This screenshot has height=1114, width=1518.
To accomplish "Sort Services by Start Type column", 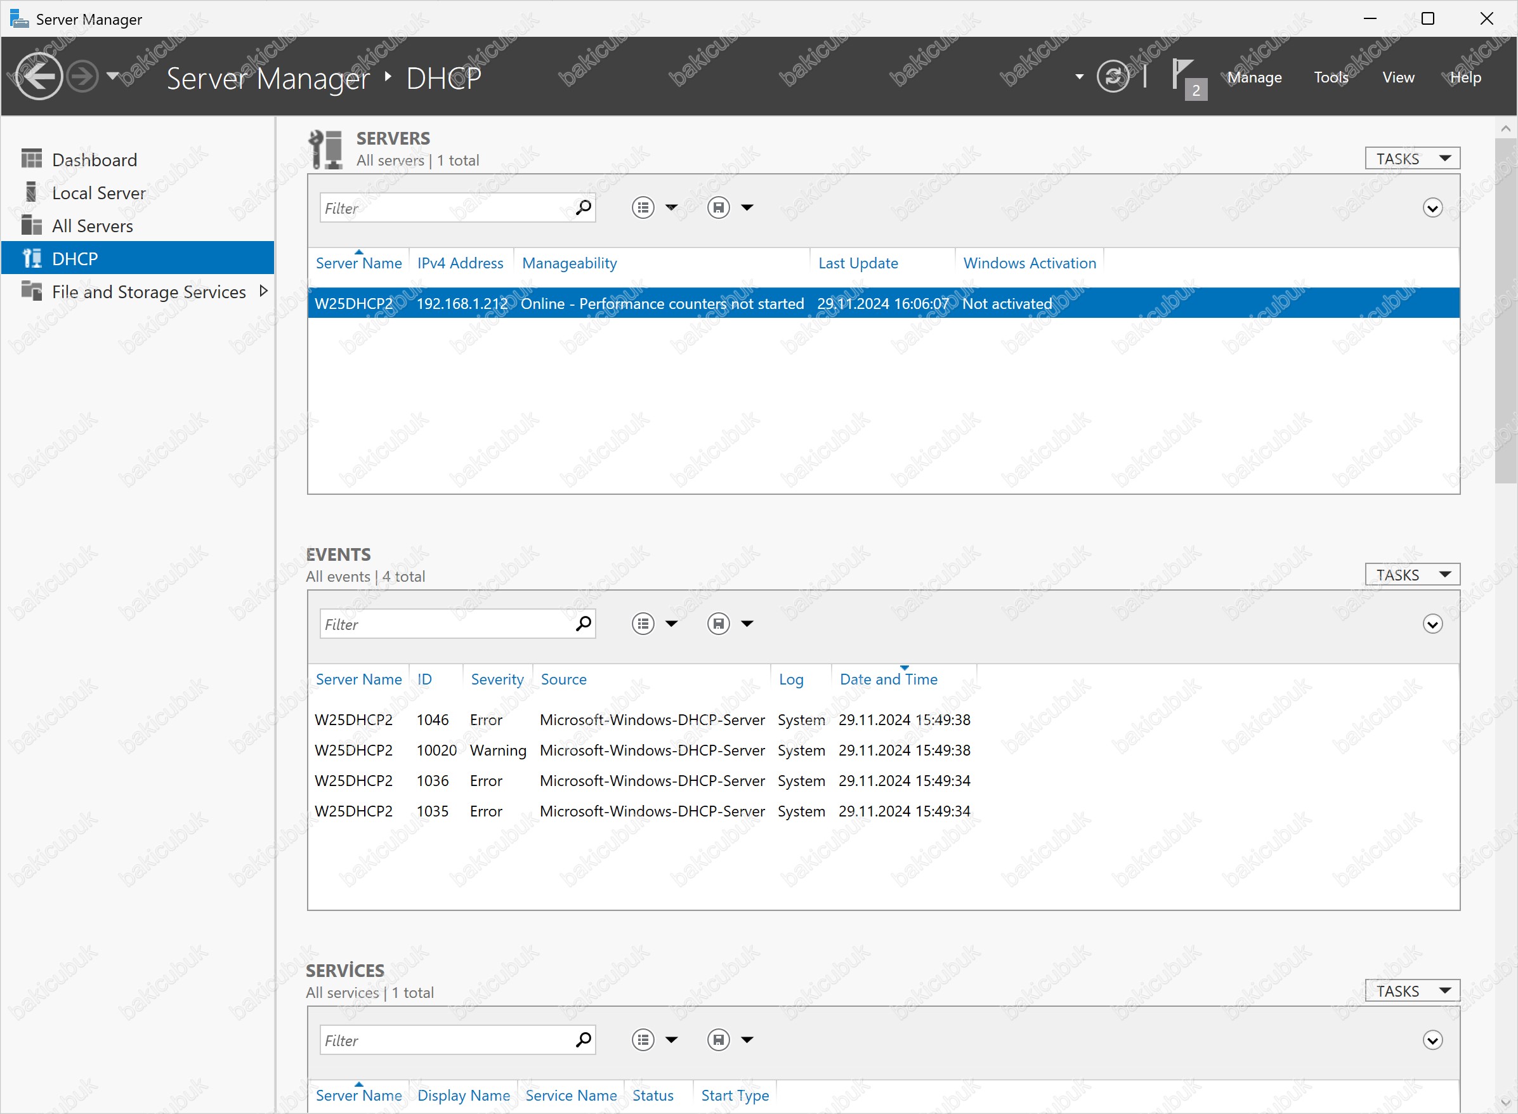I will (735, 1095).
